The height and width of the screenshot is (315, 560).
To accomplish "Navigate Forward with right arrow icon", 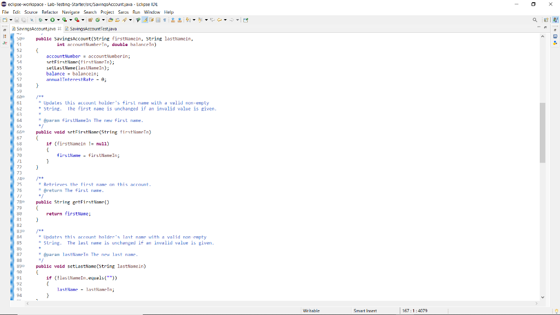I will coord(231,20).
